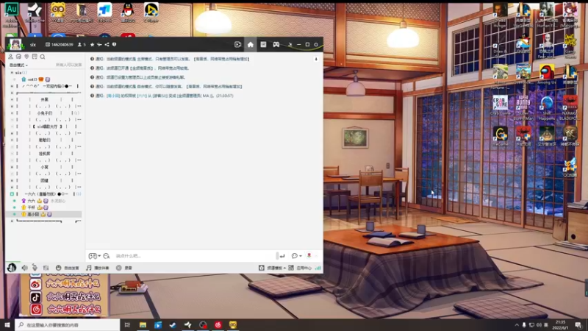588x331 pixels.
Task: Open the QQ penguin desktop icon
Action: click(x=128, y=13)
